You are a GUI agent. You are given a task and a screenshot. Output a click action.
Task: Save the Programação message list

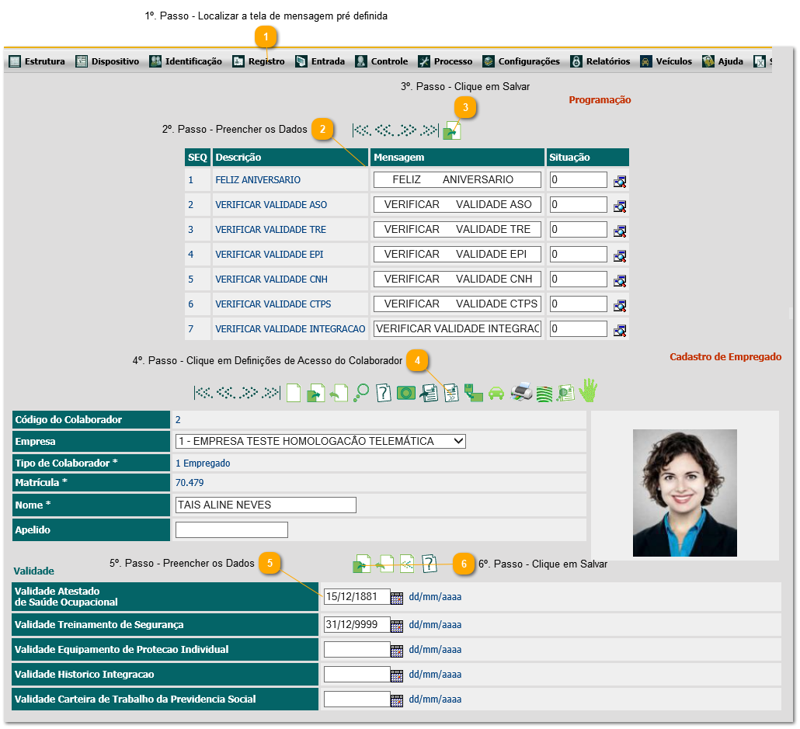coord(451,131)
